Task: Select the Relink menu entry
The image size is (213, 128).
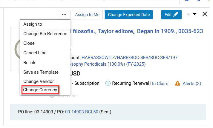Action: point(30,62)
